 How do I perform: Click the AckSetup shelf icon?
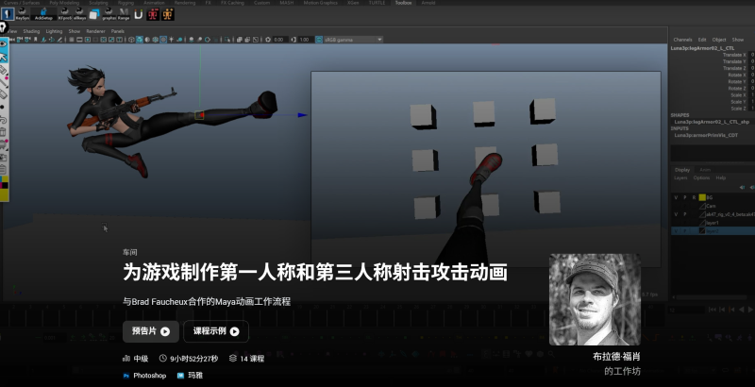click(x=43, y=14)
